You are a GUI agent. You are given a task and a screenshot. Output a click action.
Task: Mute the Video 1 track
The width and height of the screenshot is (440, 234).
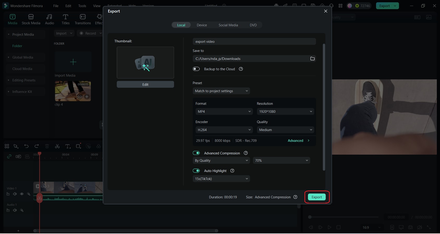15,194
